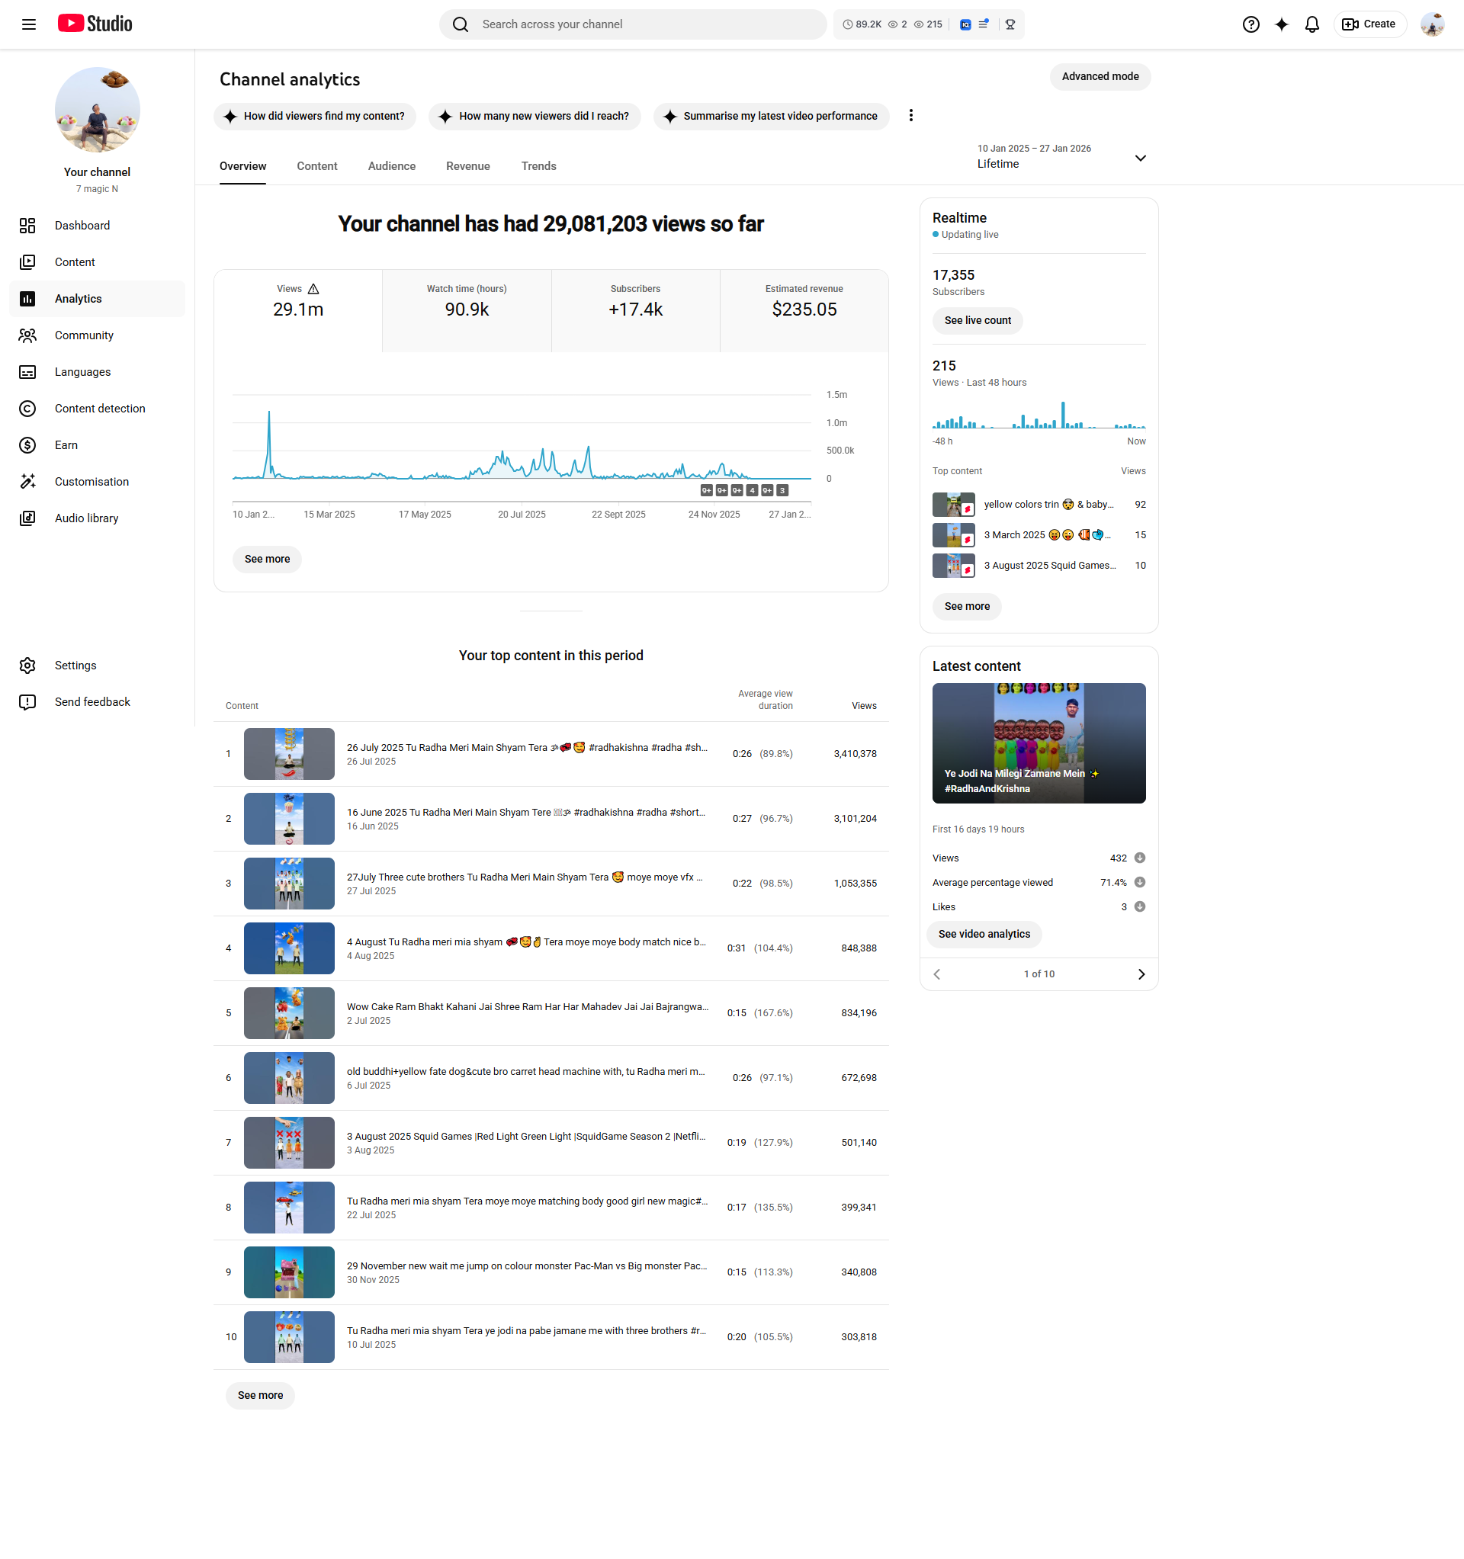Switch to the Revenue tab

467,166
